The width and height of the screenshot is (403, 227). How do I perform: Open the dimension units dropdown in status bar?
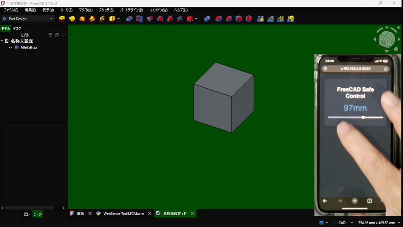pos(399,223)
